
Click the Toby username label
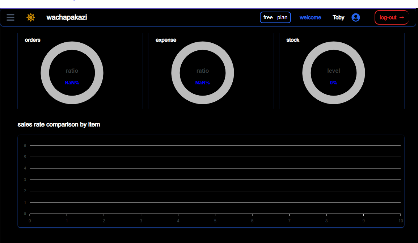(x=338, y=17)
